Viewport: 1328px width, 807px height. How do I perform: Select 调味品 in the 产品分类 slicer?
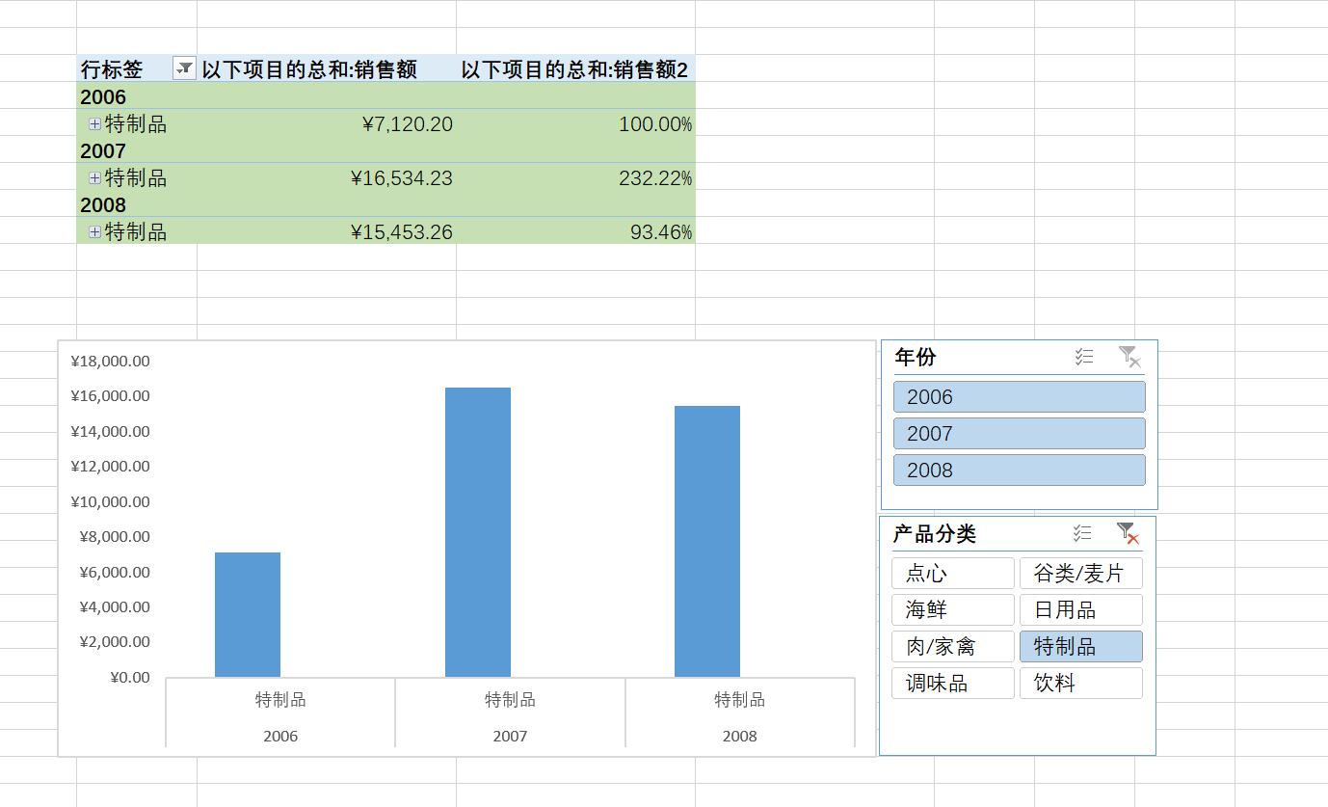click(x=953, y=684)
